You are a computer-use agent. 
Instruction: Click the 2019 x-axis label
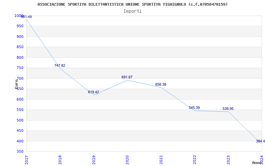[x=94, y=160]
